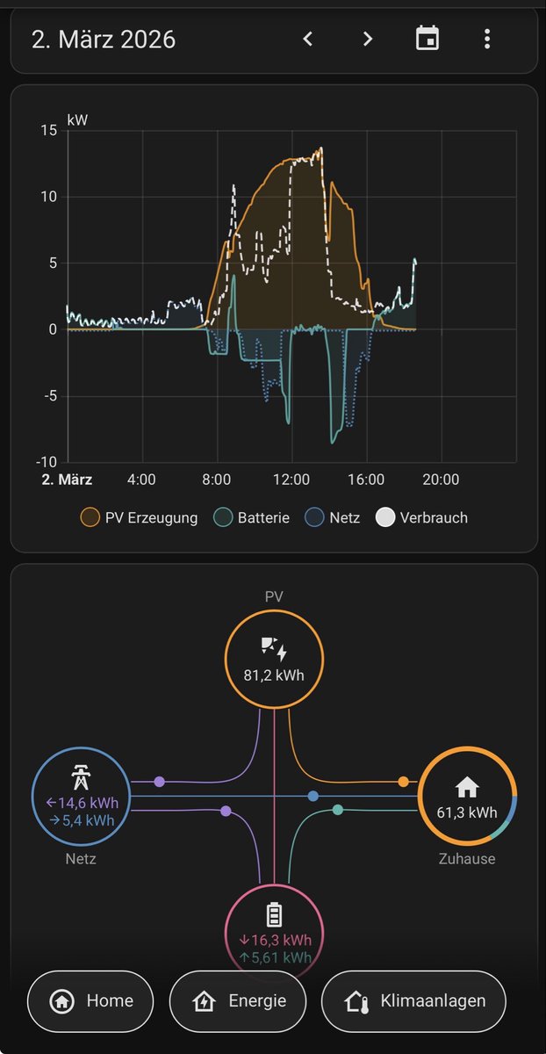The height and width of the screenshot is (1054, 546).
Task: Toggle Verbrauch series in chart legend
Action: [x=422, y=517]
